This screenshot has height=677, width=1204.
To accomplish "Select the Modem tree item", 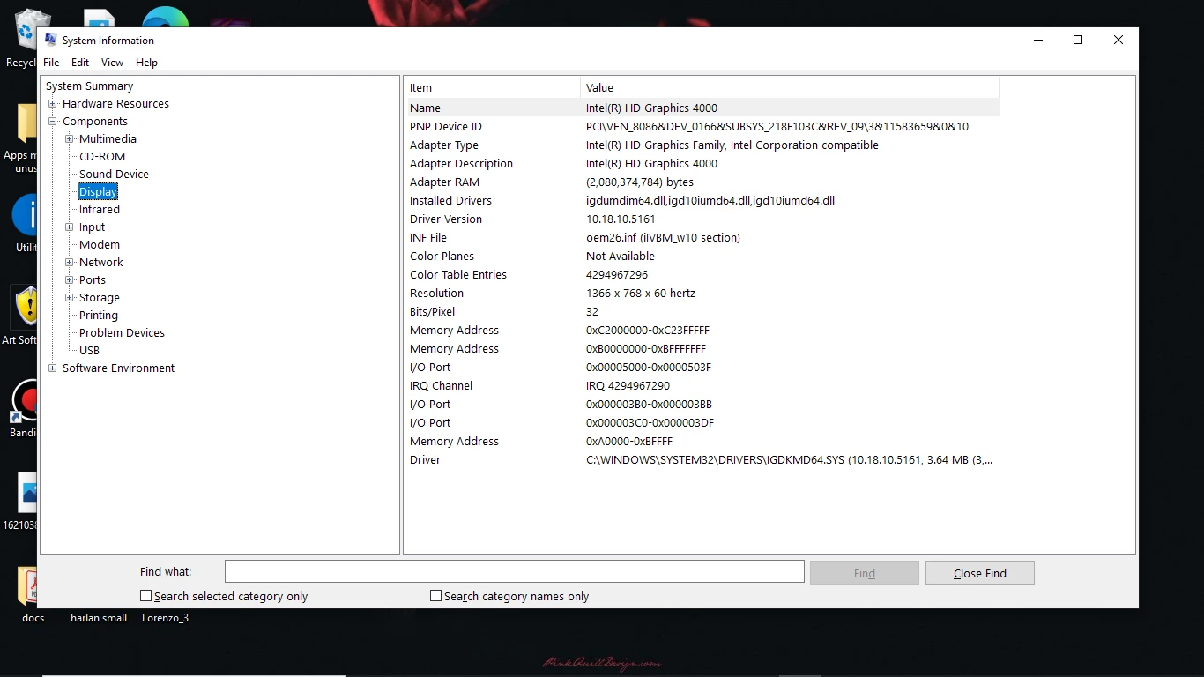I will [99, 245].
